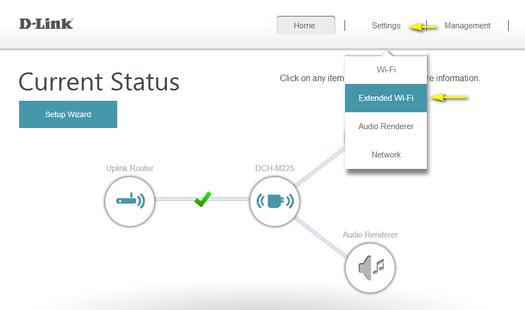
Task: Launch the Setup Wizard
Action: (x=68, y=114)
